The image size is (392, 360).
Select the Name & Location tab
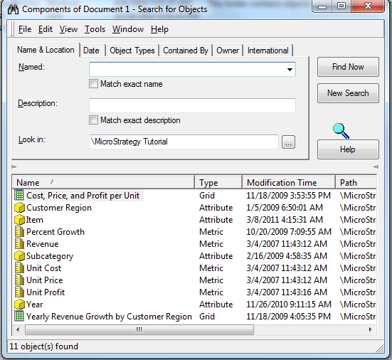pos(46,50)
